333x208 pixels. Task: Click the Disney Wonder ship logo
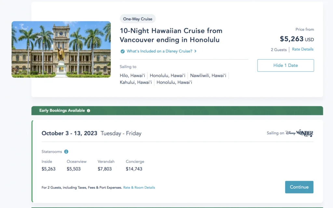click(299, 133)
